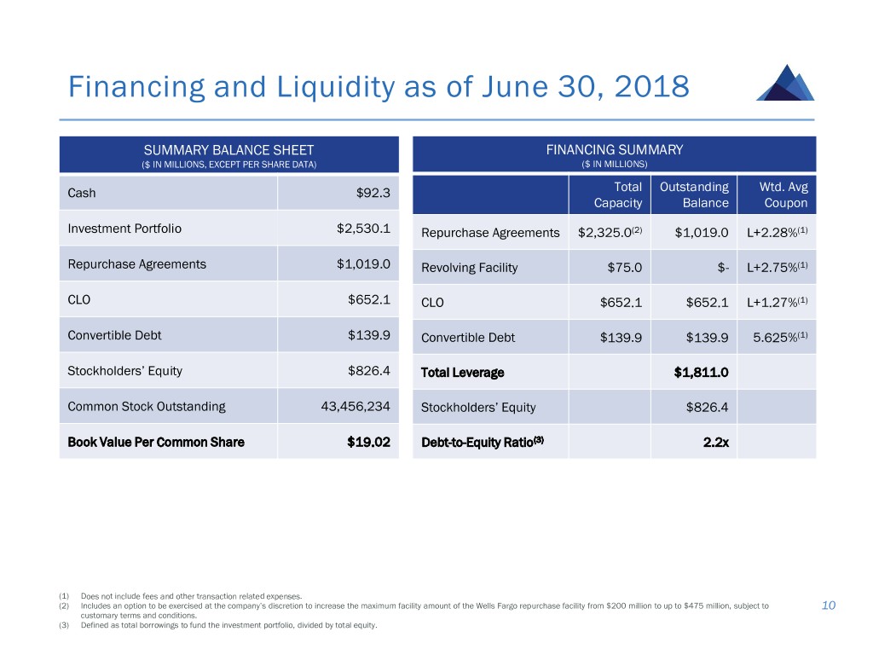This screenshot has height=655, width=873.
Task: Click footnote (3) about total borrowings definition
Action: click(x=228, y=625)
